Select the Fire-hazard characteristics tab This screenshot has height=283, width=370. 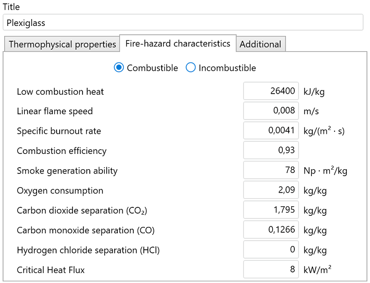click(178, 44)
